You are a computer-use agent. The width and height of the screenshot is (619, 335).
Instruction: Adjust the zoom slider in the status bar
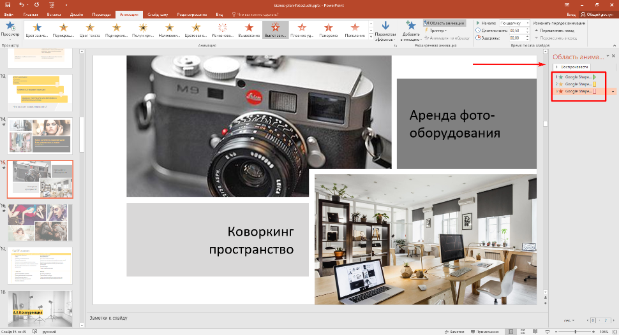click(575, 331)
